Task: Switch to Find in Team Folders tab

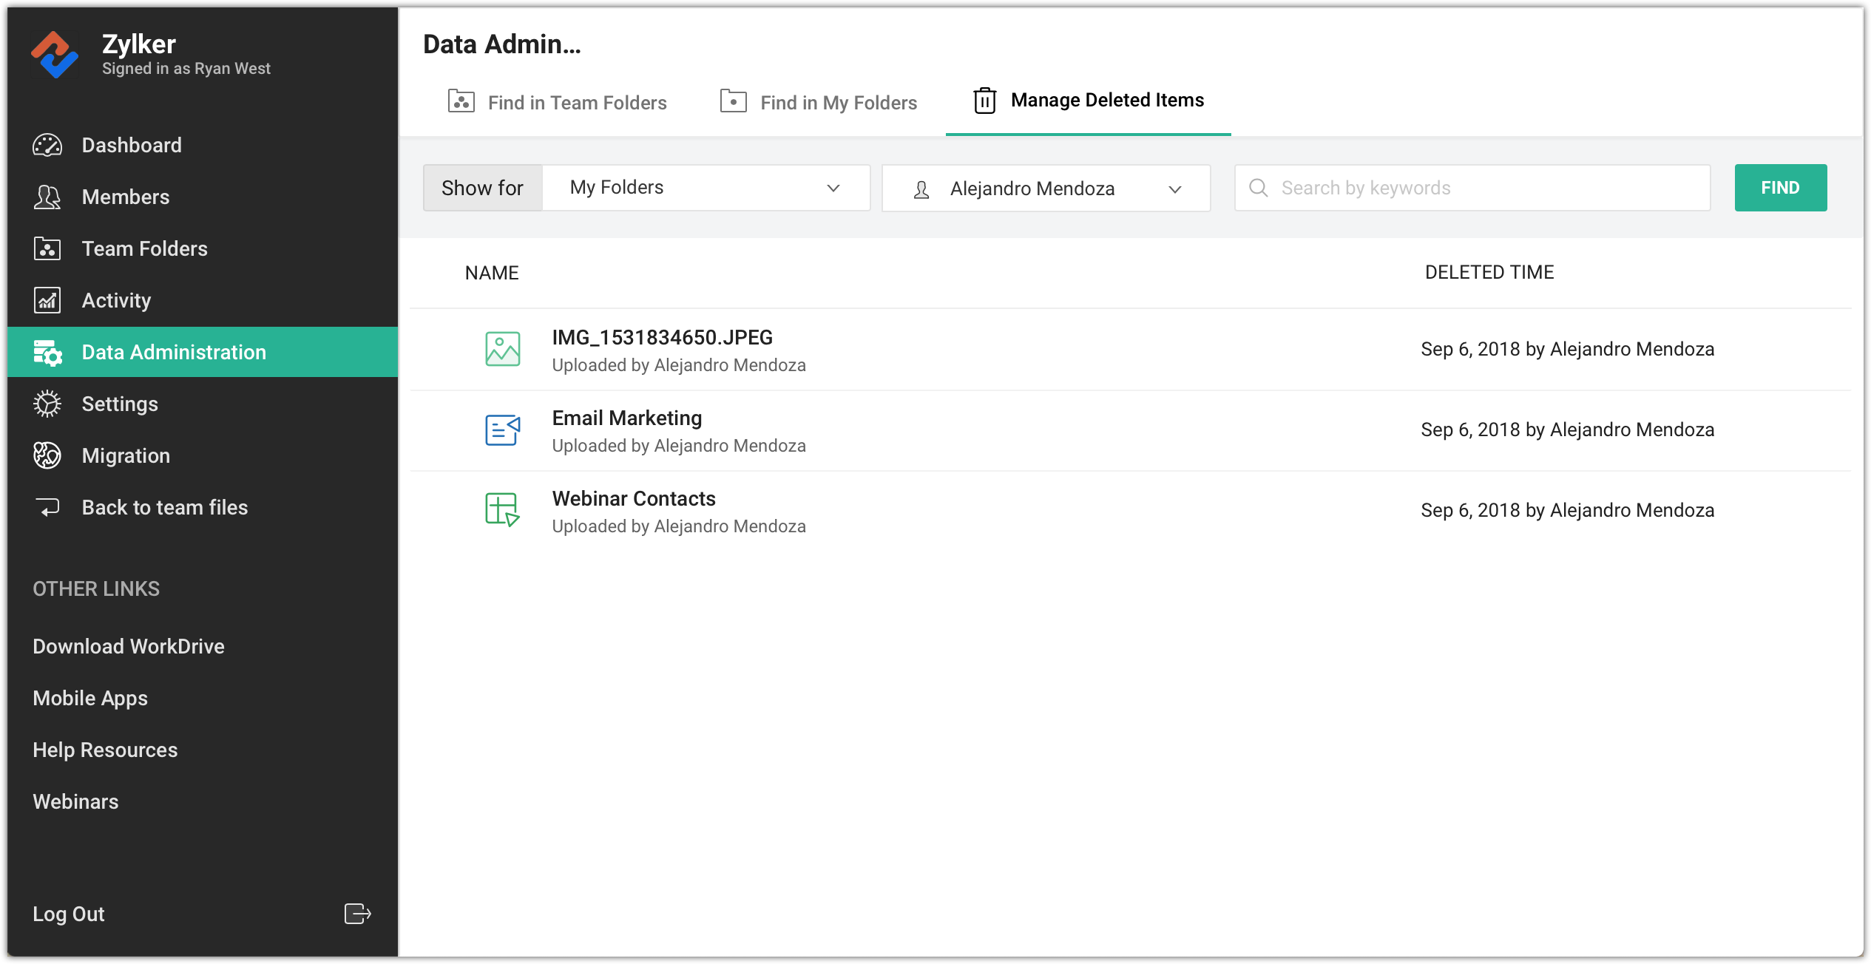Action: pos(557,102)
